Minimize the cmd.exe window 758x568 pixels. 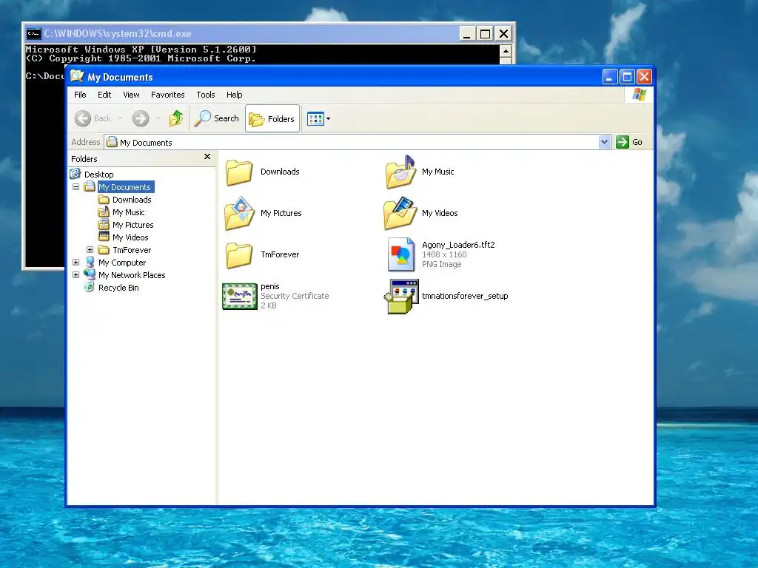point(467,34)
